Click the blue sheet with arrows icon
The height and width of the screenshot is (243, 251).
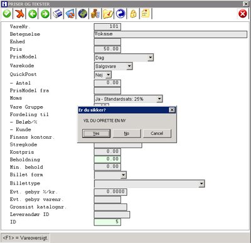pyautogui.click(x=70, y=14)
